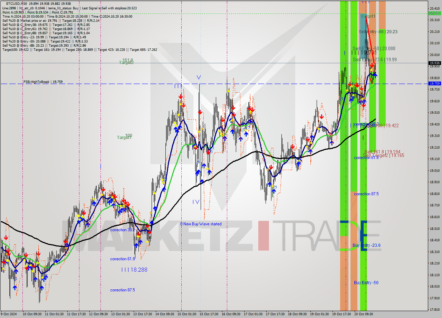Image resolution: width=442 pixels, height=318 pixels.
Task: Select the 'Sell Entry -50 | 20.088' label
Action: click(x=374, y=49)
